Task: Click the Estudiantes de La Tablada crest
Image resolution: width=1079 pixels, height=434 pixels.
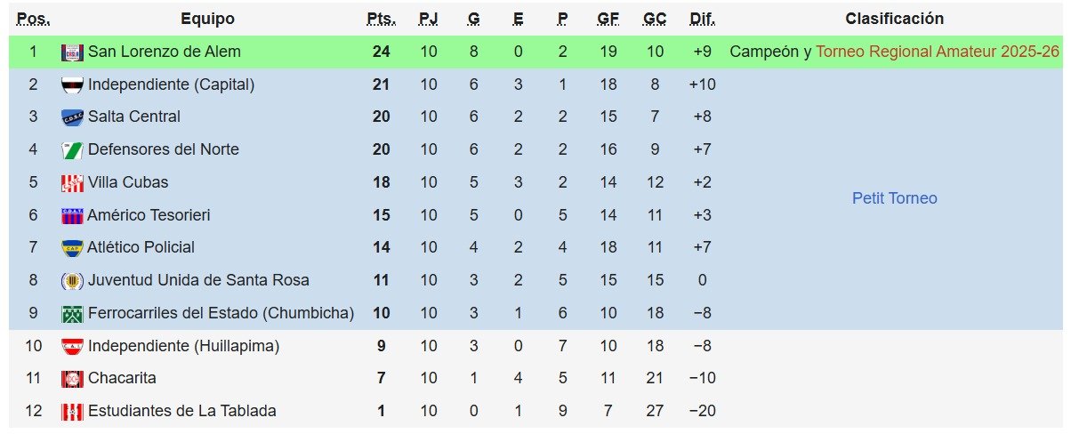Action: click(x=72, y=412)
